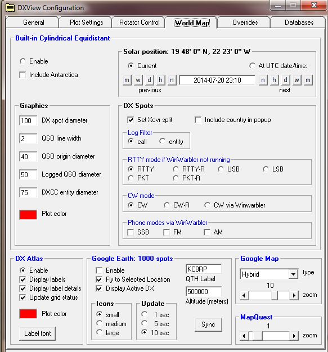Toggle Display Active DX
The image size is (328, 352).
[99, 288]
